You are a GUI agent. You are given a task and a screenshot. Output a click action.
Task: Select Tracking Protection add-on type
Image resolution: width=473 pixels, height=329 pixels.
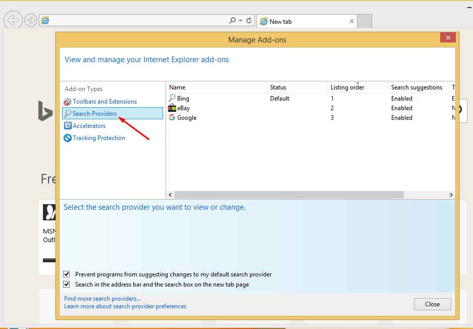pos(98,138)
